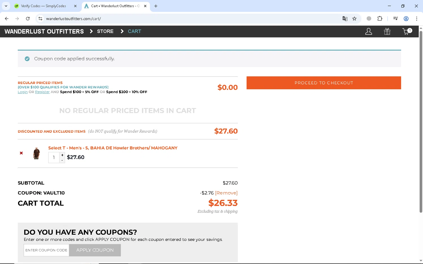Click the "$0.00" regular items total
Viewport: 423px width, 264px height.
[228, 87]
